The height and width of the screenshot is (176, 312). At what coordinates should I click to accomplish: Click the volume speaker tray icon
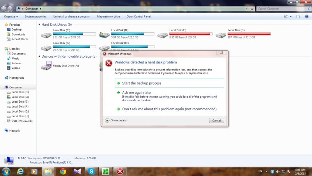click(278, 172)
